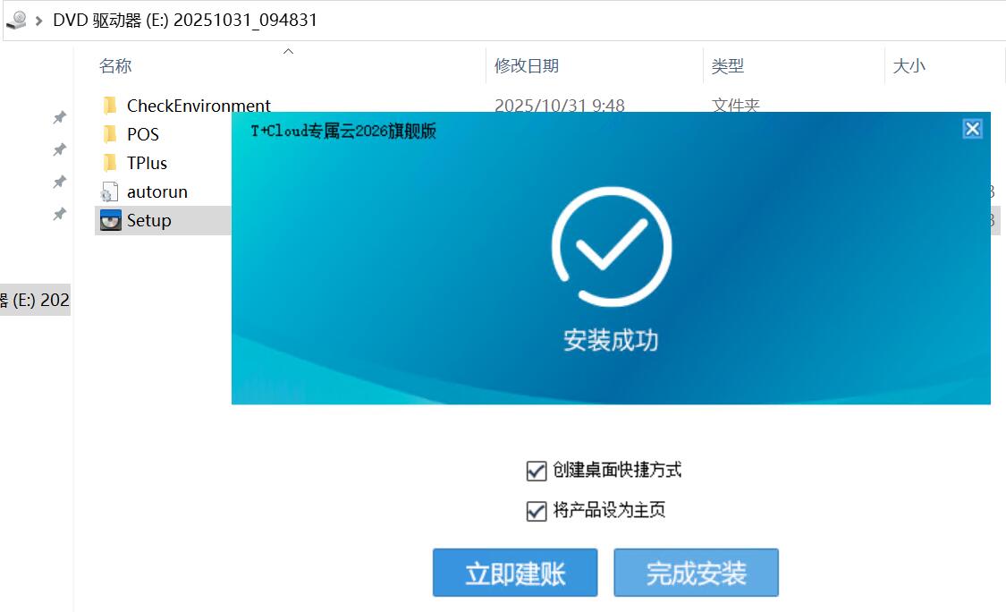Click the large success checkmark icon
The image size is (1006, 612).
pos(611,246)
